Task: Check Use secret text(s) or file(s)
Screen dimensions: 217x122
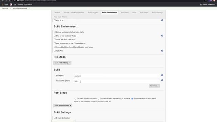Action: [55, 36]
